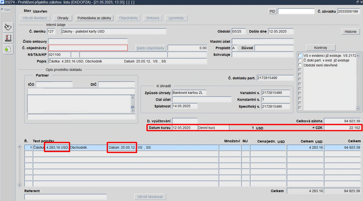Open Historie
363x201 pixels.
click(350, 32)
